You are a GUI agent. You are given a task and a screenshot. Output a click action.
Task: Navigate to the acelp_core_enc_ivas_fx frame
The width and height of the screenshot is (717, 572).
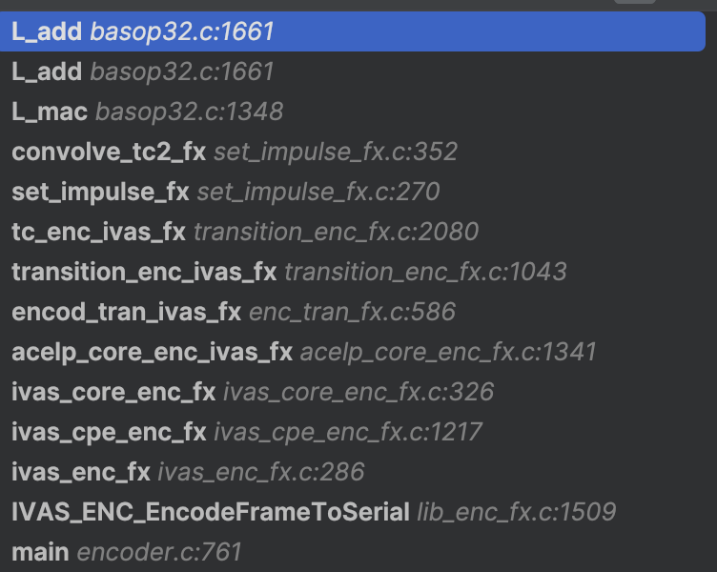coord(152,352)
